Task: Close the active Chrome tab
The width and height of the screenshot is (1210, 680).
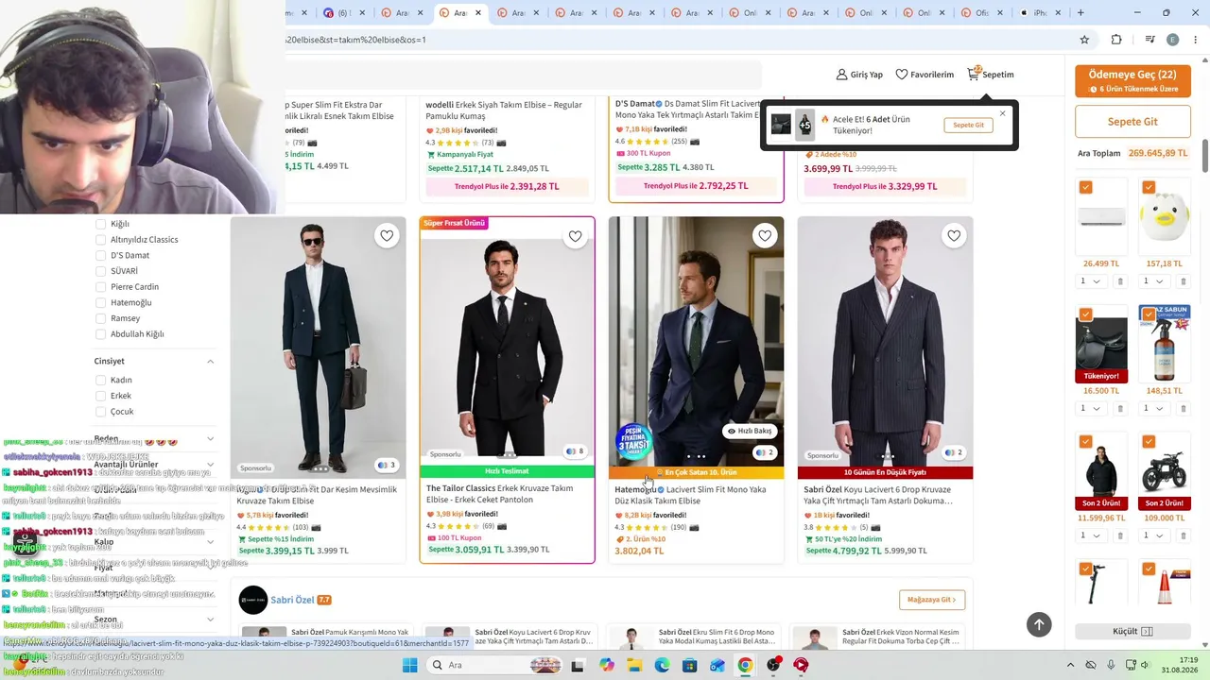Action: (478, 13)
